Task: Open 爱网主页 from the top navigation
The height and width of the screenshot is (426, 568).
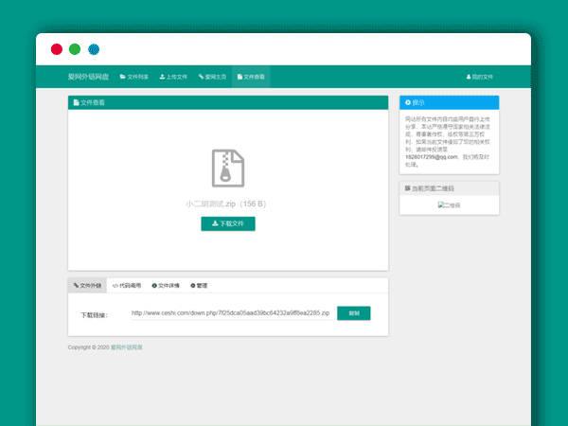Action: coord(212,76)
